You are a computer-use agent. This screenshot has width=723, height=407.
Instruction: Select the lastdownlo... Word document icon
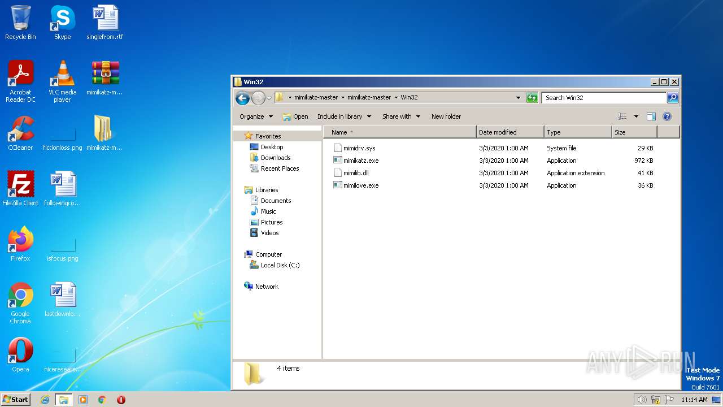(x=62, y=300)
